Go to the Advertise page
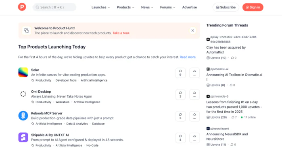 coord(189,7)
